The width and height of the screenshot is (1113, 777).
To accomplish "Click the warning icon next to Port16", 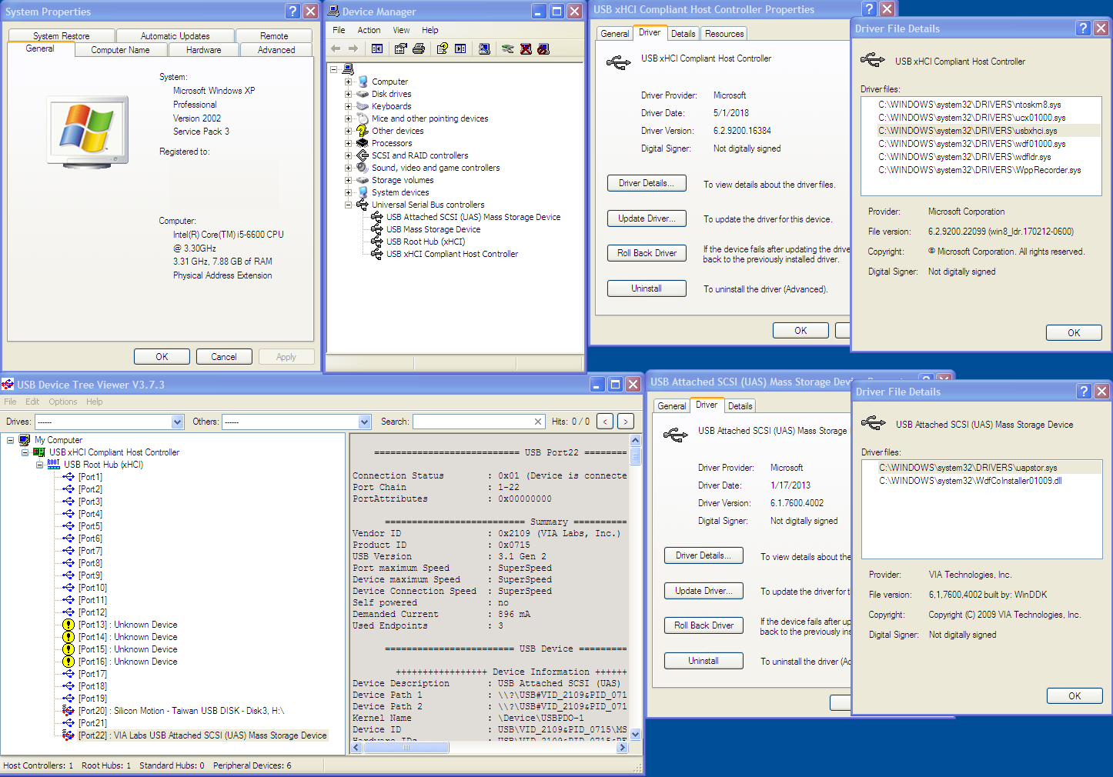I will pos(69,662).
